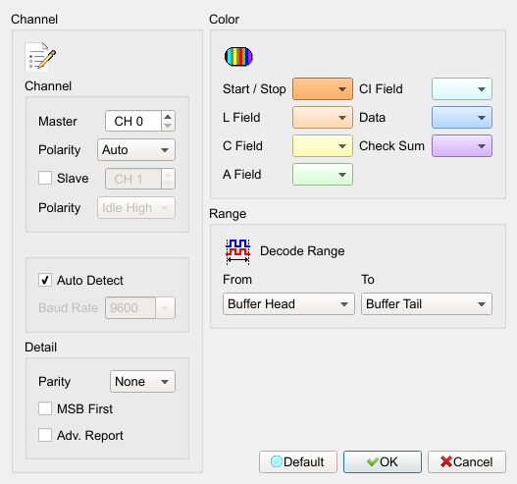The width and height of the screenshot is (517, 484).
Task: Click the Baud Rate 9600 text field
Action: tap(130, 308)
